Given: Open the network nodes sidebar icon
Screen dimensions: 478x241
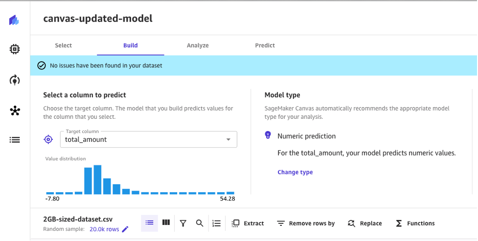Looking at the screenshot, I should coord(15,110).
